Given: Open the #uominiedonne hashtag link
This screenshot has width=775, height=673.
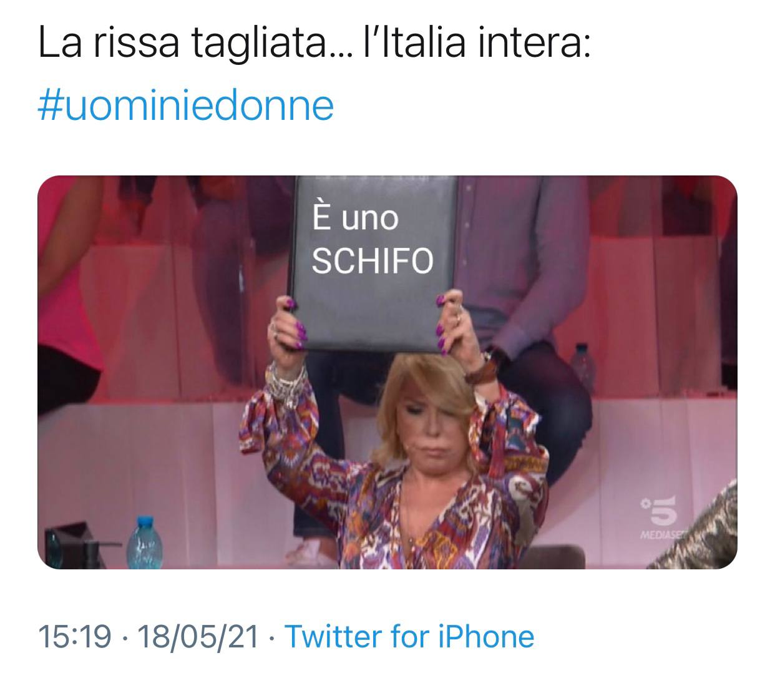Looking at the screenshot, I should tap(186, 106).
